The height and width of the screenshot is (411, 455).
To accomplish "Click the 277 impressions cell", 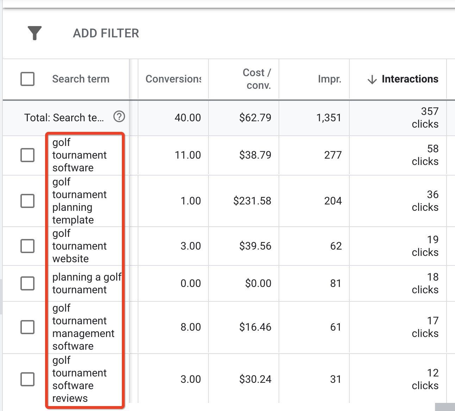I will (333, 155).
